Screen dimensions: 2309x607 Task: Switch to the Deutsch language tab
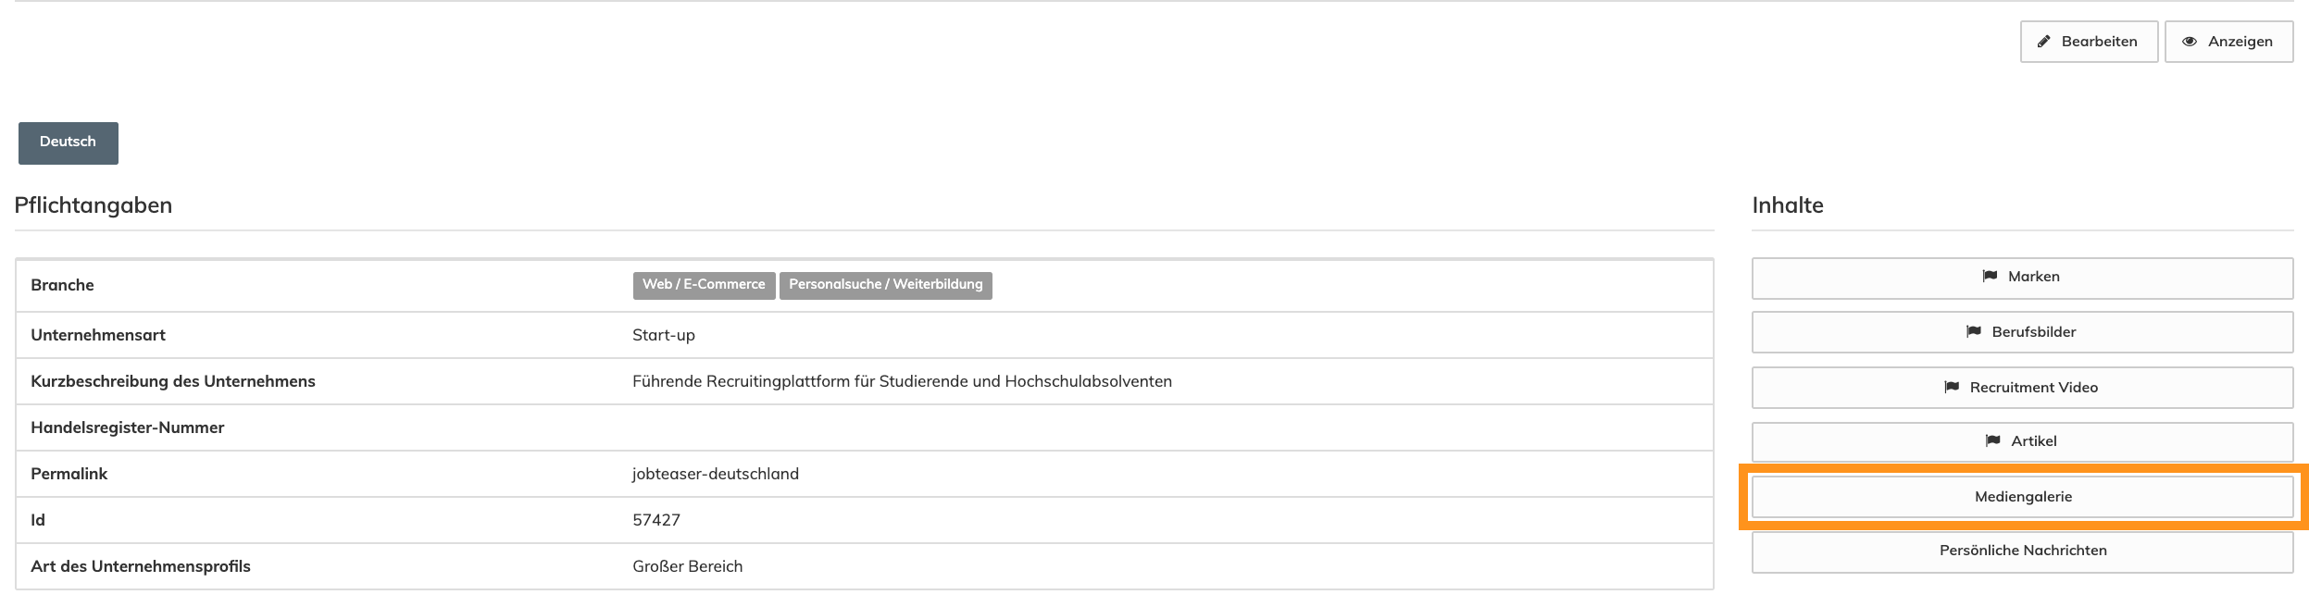[68, 142]
